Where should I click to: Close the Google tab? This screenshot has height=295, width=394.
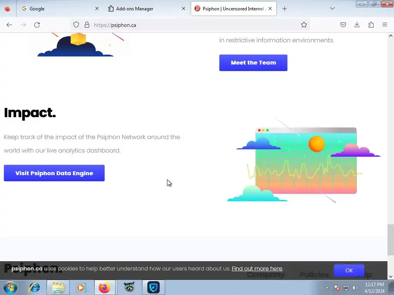coord(97,8)
